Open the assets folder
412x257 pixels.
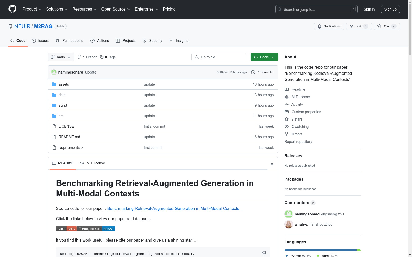tap(64, 84)
